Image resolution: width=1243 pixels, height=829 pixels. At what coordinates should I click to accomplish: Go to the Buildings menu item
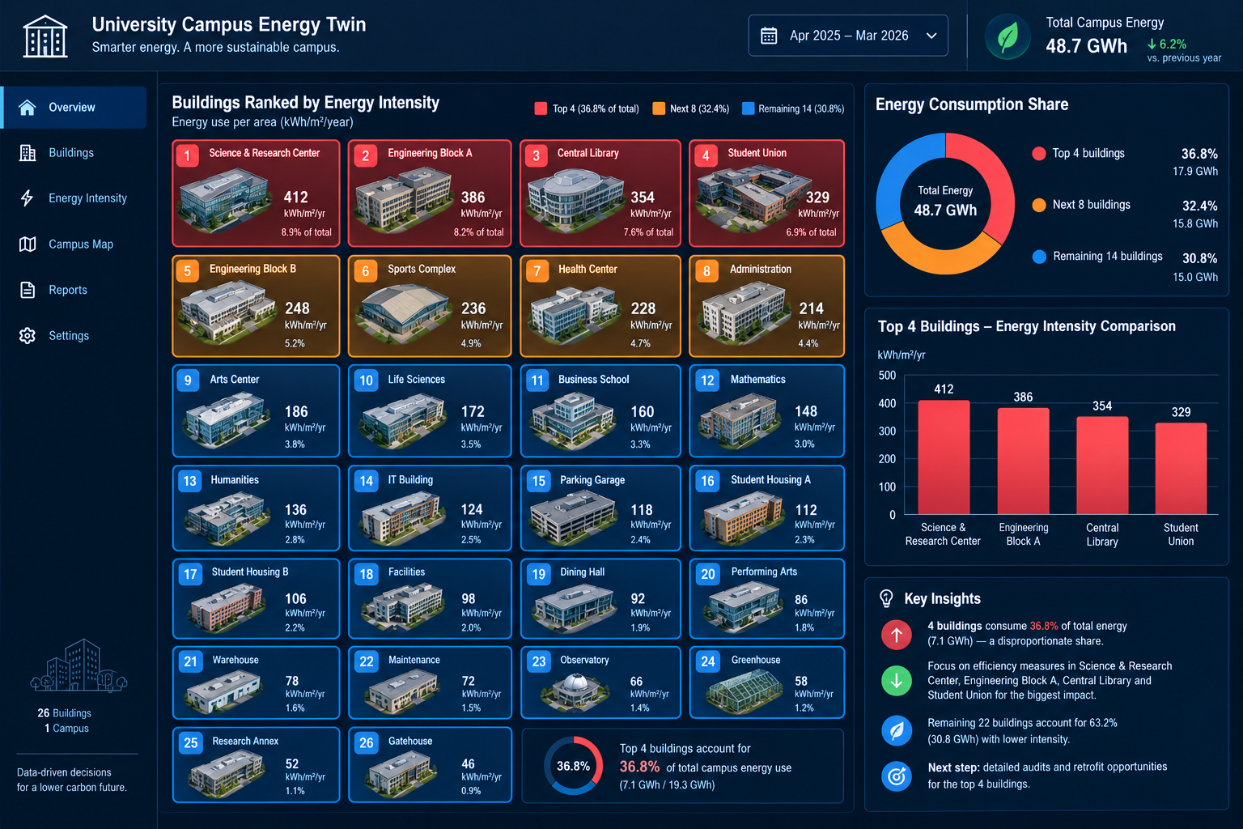pos(74,153)
